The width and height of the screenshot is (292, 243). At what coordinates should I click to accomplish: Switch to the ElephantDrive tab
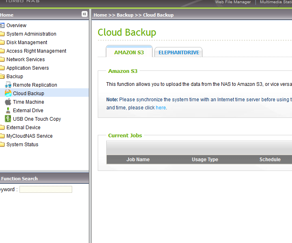178,53
